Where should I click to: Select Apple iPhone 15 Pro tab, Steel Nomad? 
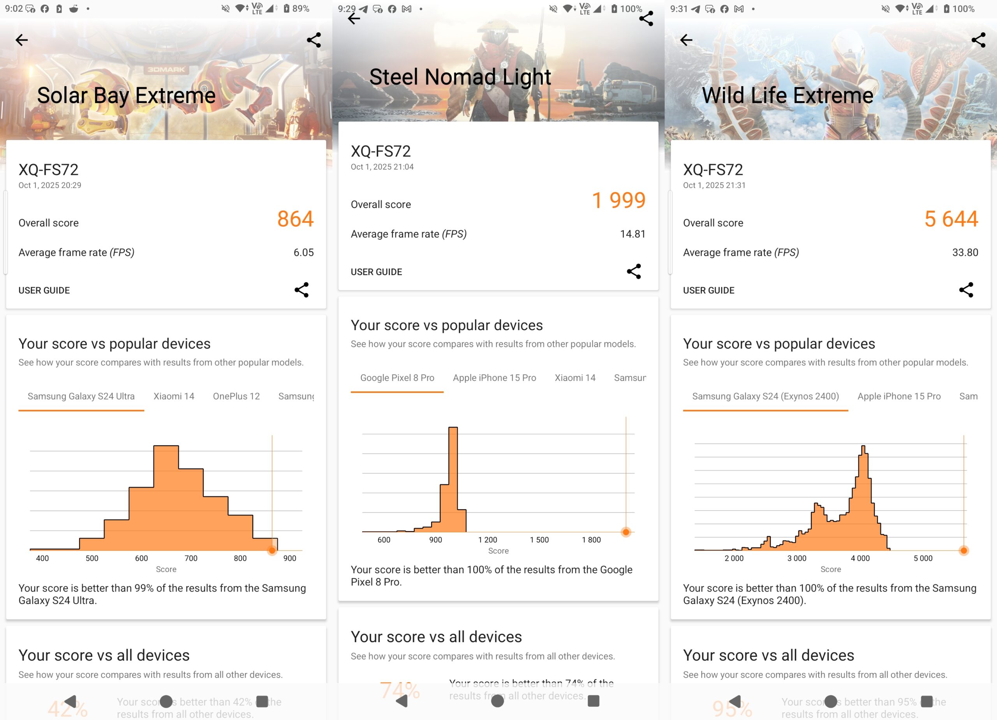click(x=494, y=378)
